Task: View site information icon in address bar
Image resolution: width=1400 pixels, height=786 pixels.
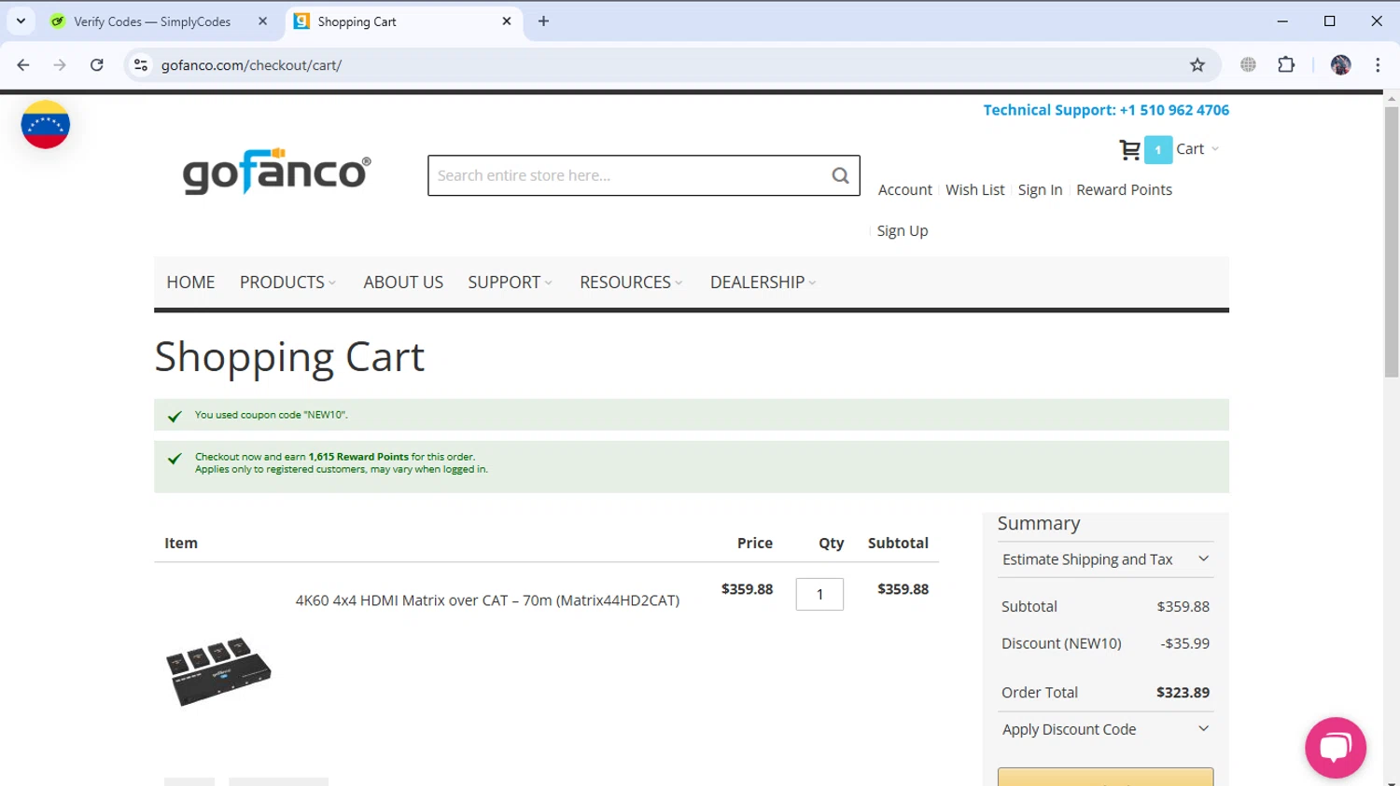Action: pos(141,65)
